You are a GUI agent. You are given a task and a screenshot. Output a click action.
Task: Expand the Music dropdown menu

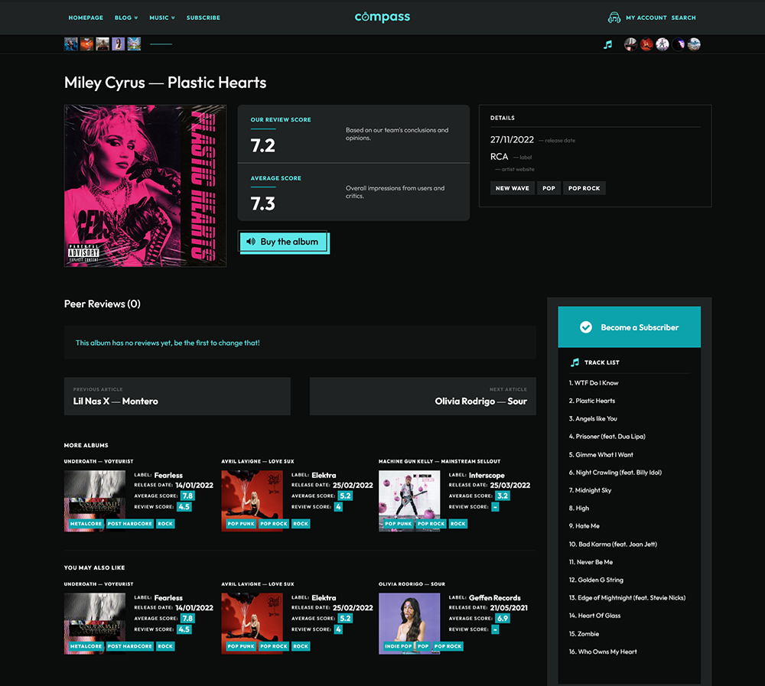pyautogui.click(x=161, y=18)
